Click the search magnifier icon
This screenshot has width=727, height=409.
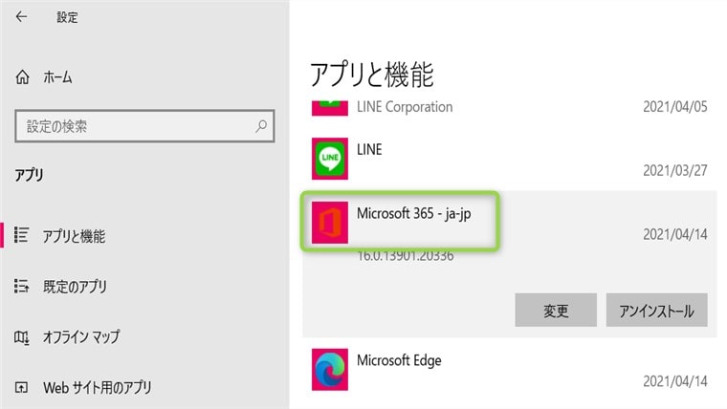(x=261, y=126)
